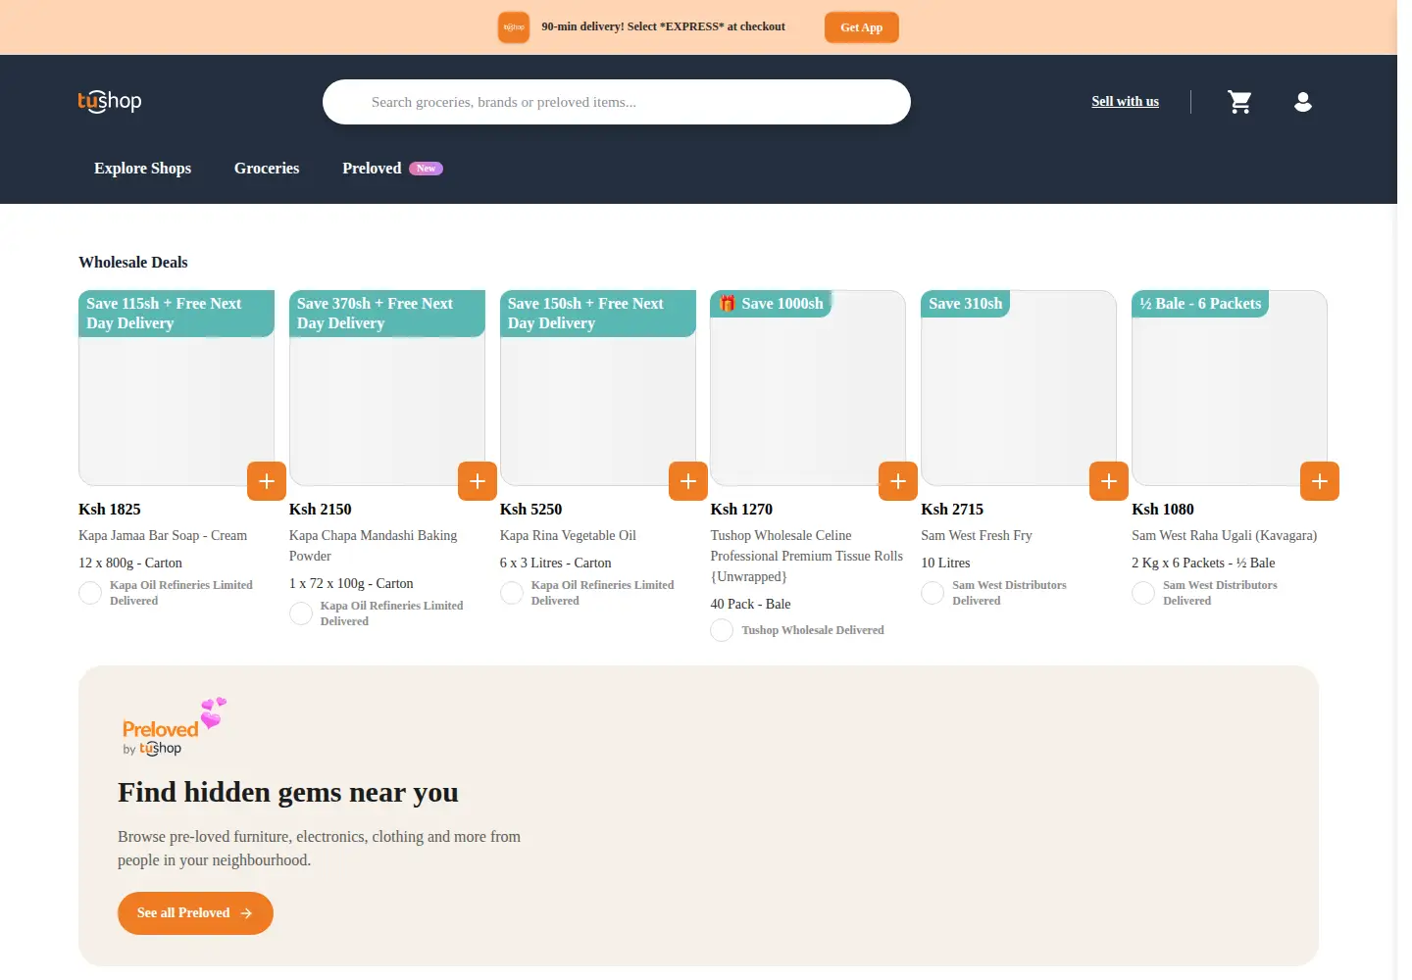Screen dimensions: 1412x980
Task: Click seller avatar beside Tushop Wholesale Delivered
Action: coord(722,630)
